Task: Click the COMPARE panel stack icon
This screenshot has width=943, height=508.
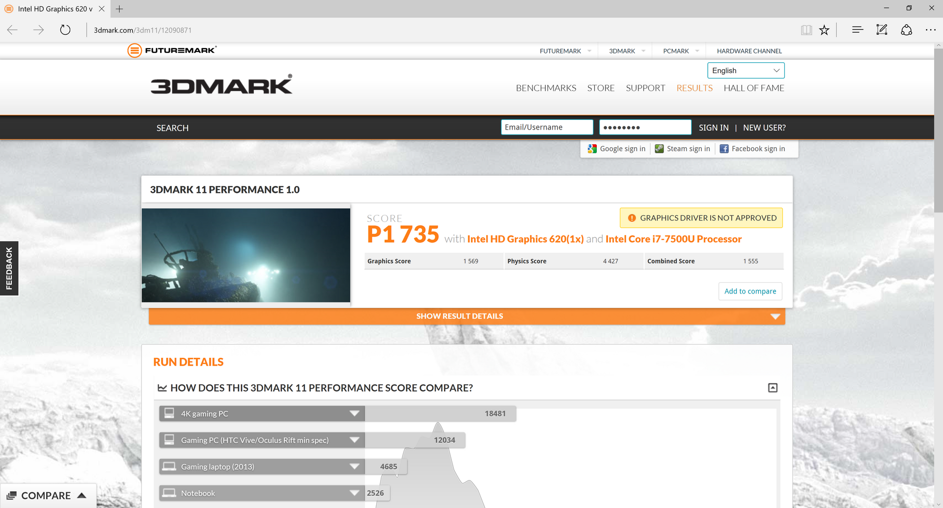Action: tap(12, 496)
